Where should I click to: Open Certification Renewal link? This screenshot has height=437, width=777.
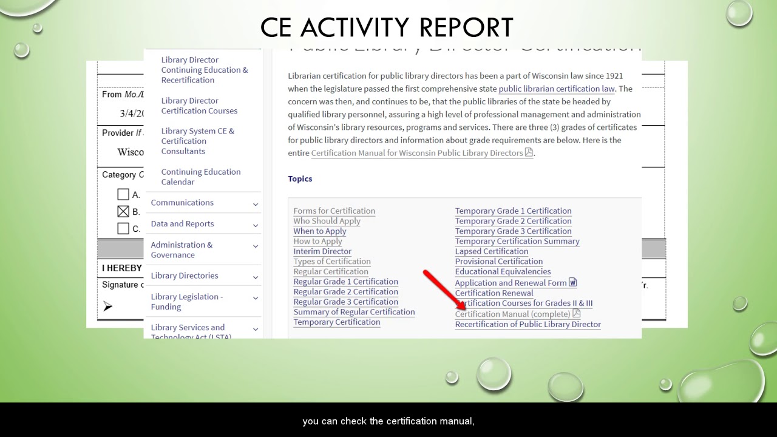click(x=494, y=293)
